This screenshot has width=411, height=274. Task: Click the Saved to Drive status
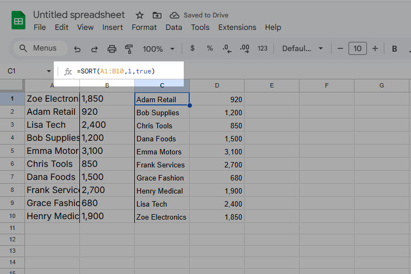205,15
